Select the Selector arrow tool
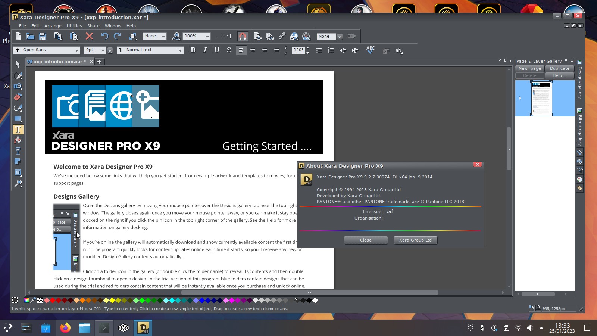The image size is (597, 336). 18,64
